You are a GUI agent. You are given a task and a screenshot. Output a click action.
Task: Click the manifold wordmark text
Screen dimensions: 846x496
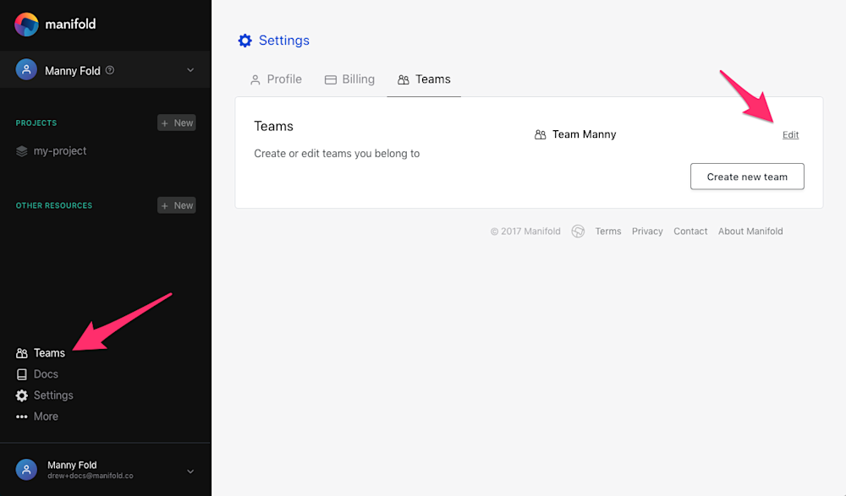(71, 25)
